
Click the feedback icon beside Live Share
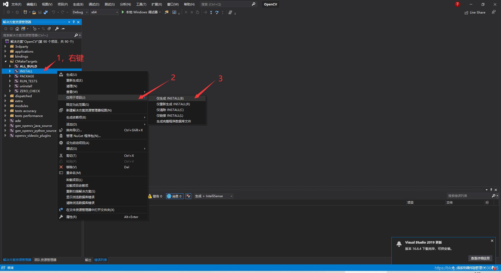coord(494,12)
